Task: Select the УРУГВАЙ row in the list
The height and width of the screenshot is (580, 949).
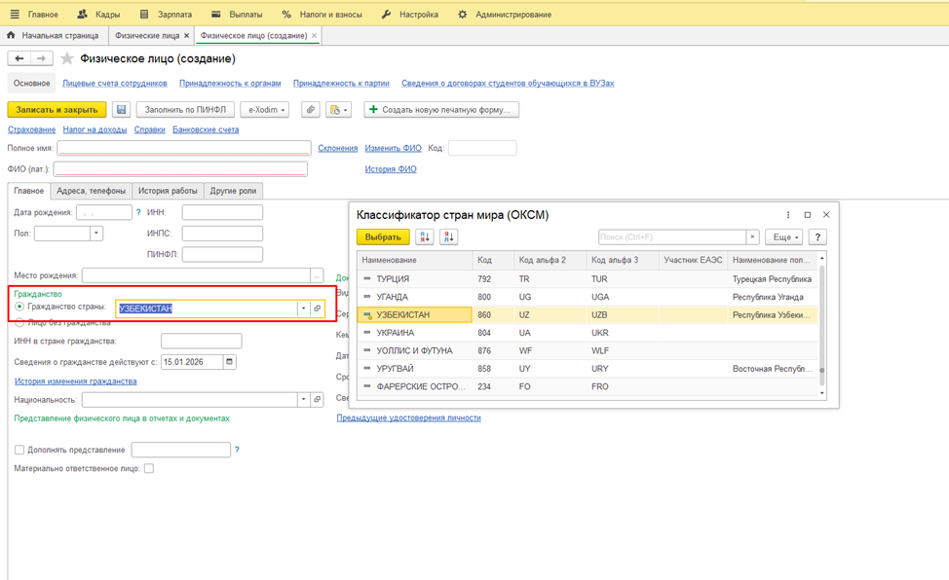Action: point(395,369)
